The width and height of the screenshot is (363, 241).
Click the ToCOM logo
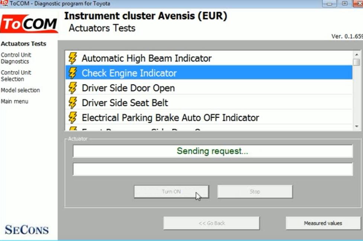[x=29, y=23]
